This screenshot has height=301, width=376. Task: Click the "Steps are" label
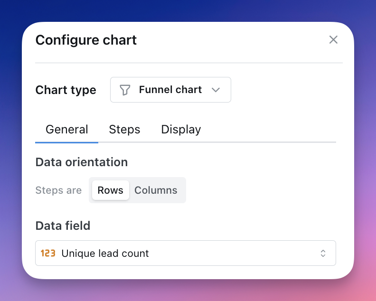[58, 190]
